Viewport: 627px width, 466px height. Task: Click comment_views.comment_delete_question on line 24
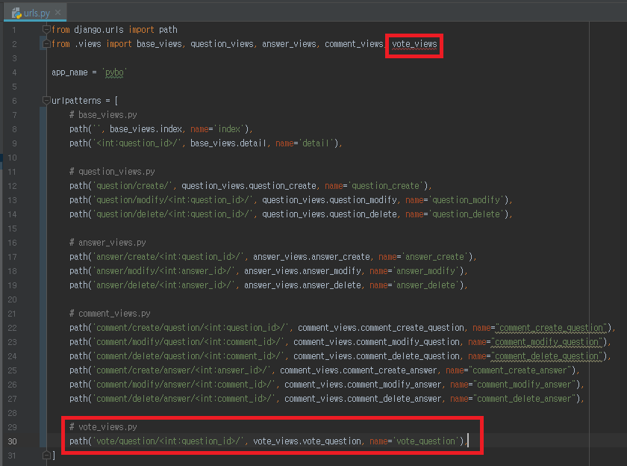(x=376, y=356)
